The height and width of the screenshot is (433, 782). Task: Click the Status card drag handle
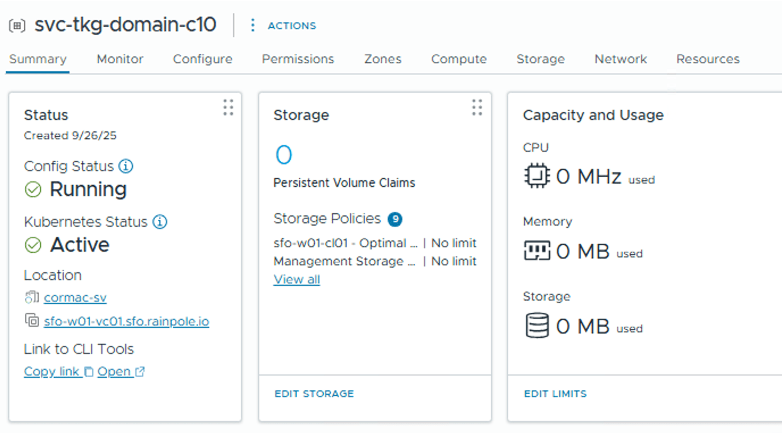pos(228,107)
